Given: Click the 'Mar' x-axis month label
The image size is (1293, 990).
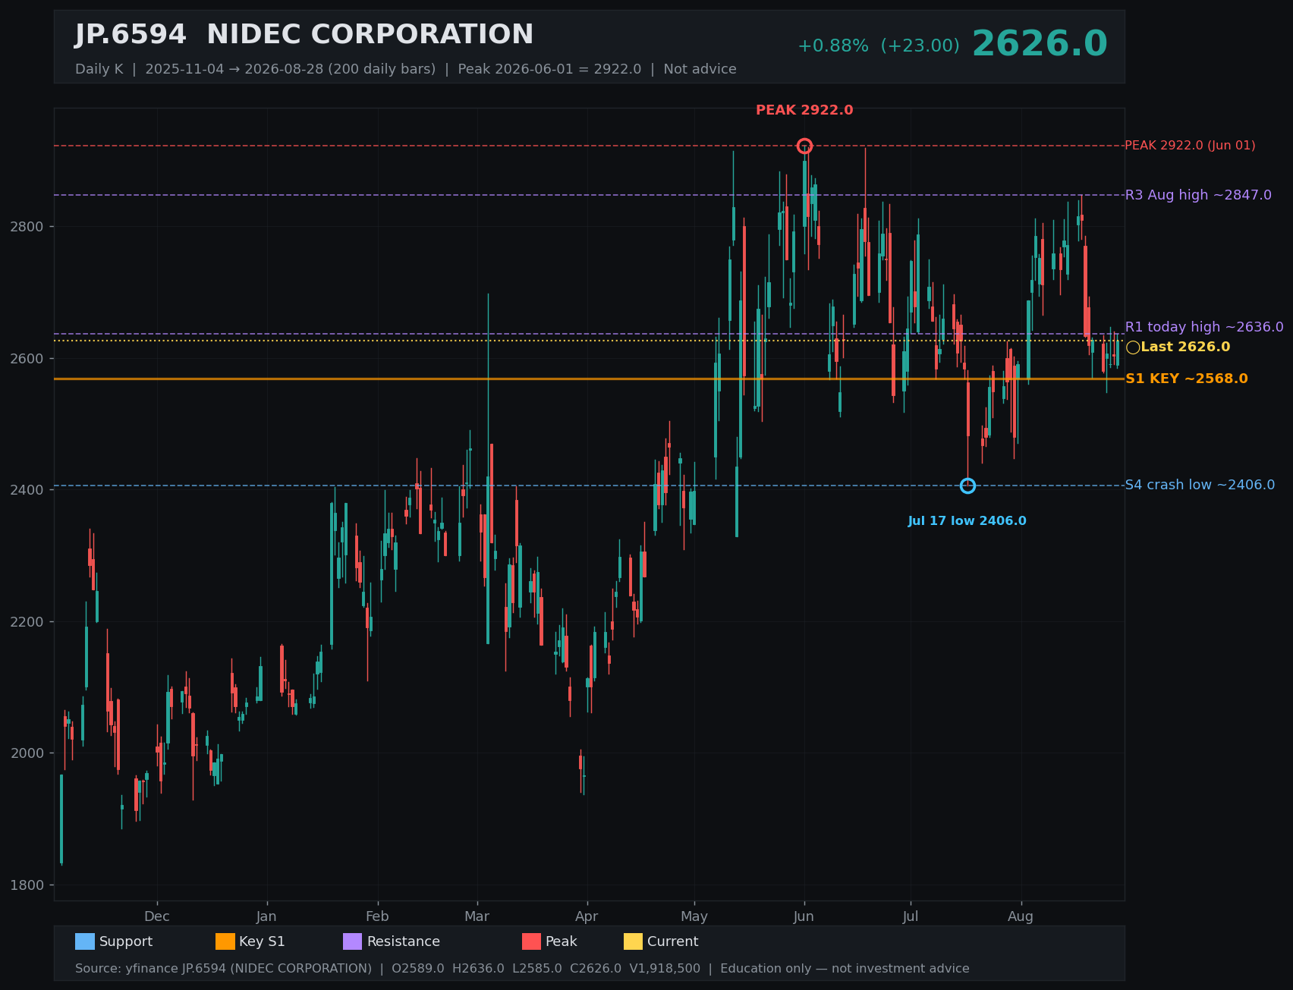Looking at the screenshot, I should 477,916.
